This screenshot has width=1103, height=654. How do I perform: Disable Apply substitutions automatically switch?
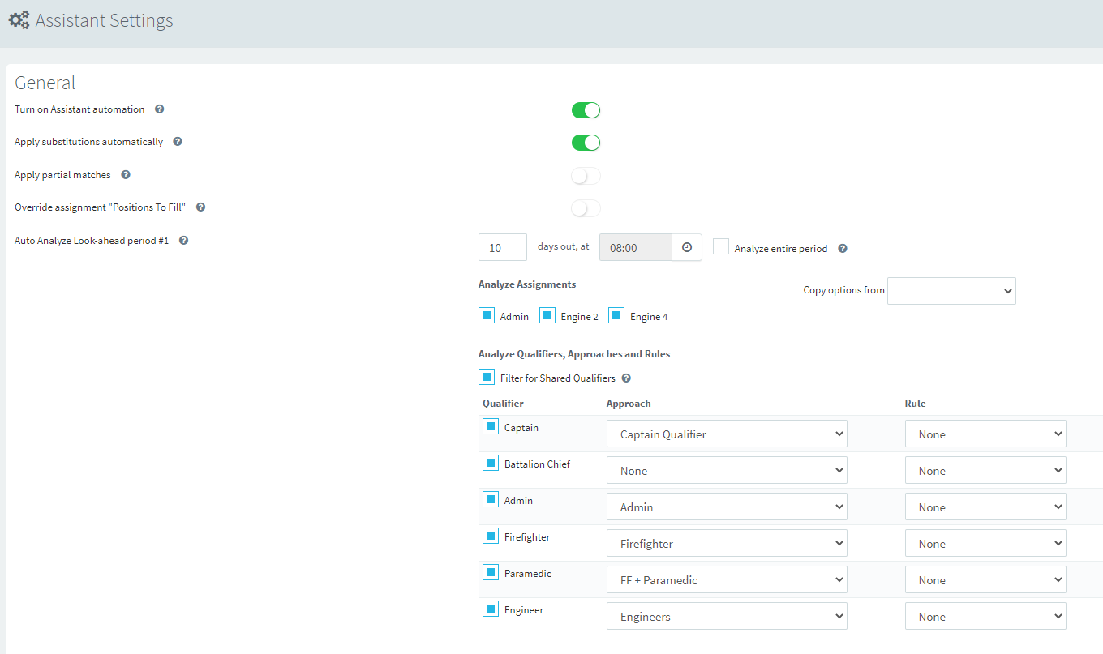tap(586, 143)
